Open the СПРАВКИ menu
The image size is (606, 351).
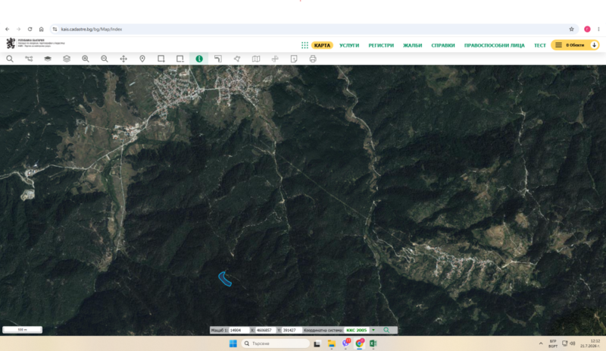pos(443,45)
